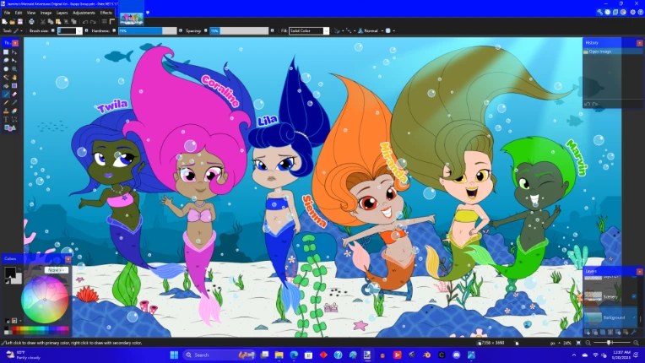Increase Spacing with plus button
The width and height of the screenshot is (645, 363).
pos(272,31)
